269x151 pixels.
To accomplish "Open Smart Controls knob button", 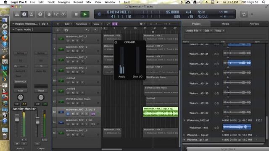I will [x=49, y=14].
